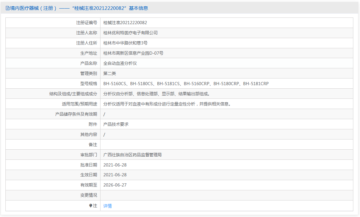Click the 变更情况 label
Screen dimensions: 360x217
89,195
